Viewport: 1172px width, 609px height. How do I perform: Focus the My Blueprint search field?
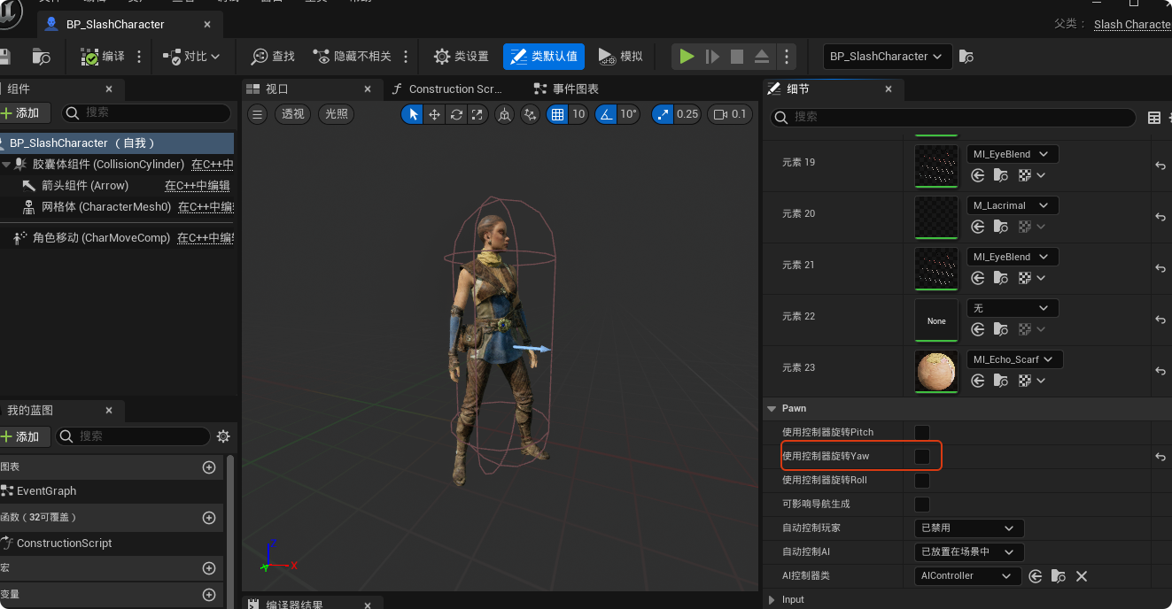click(133, 436)
